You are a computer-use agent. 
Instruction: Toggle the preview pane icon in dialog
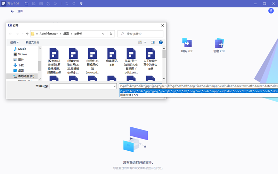click(152, 42)
